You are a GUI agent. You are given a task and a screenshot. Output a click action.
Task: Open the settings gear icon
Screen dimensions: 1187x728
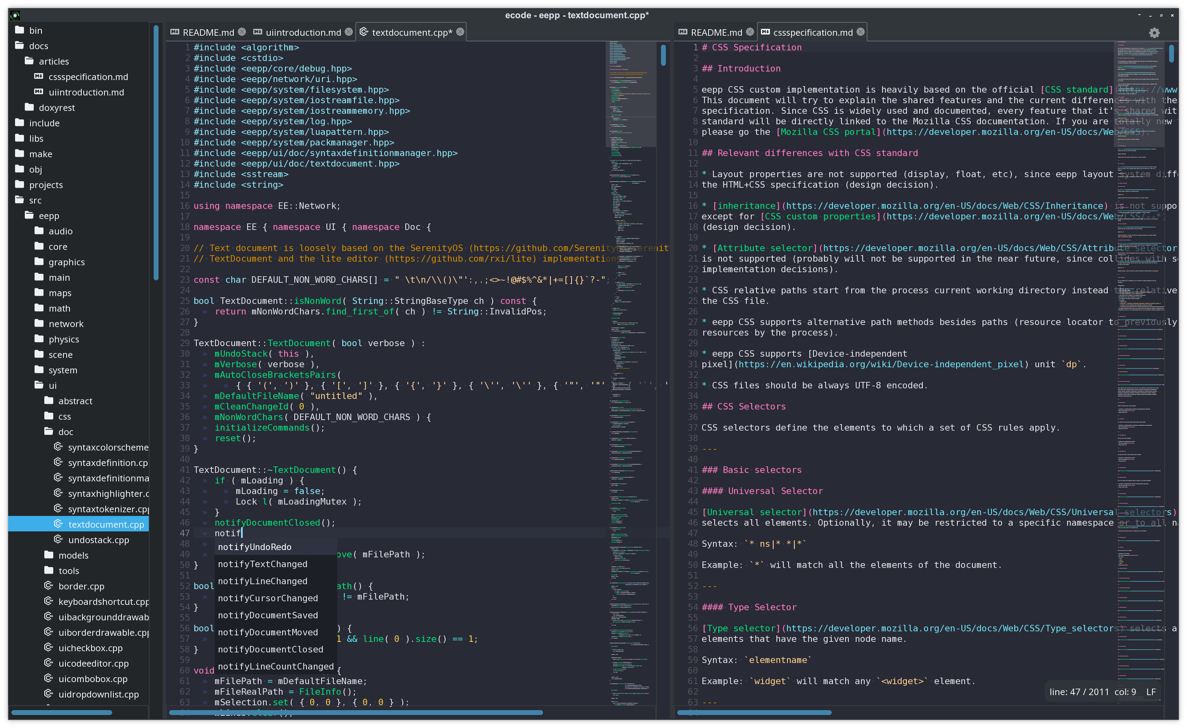click(x=1154, y=32)
